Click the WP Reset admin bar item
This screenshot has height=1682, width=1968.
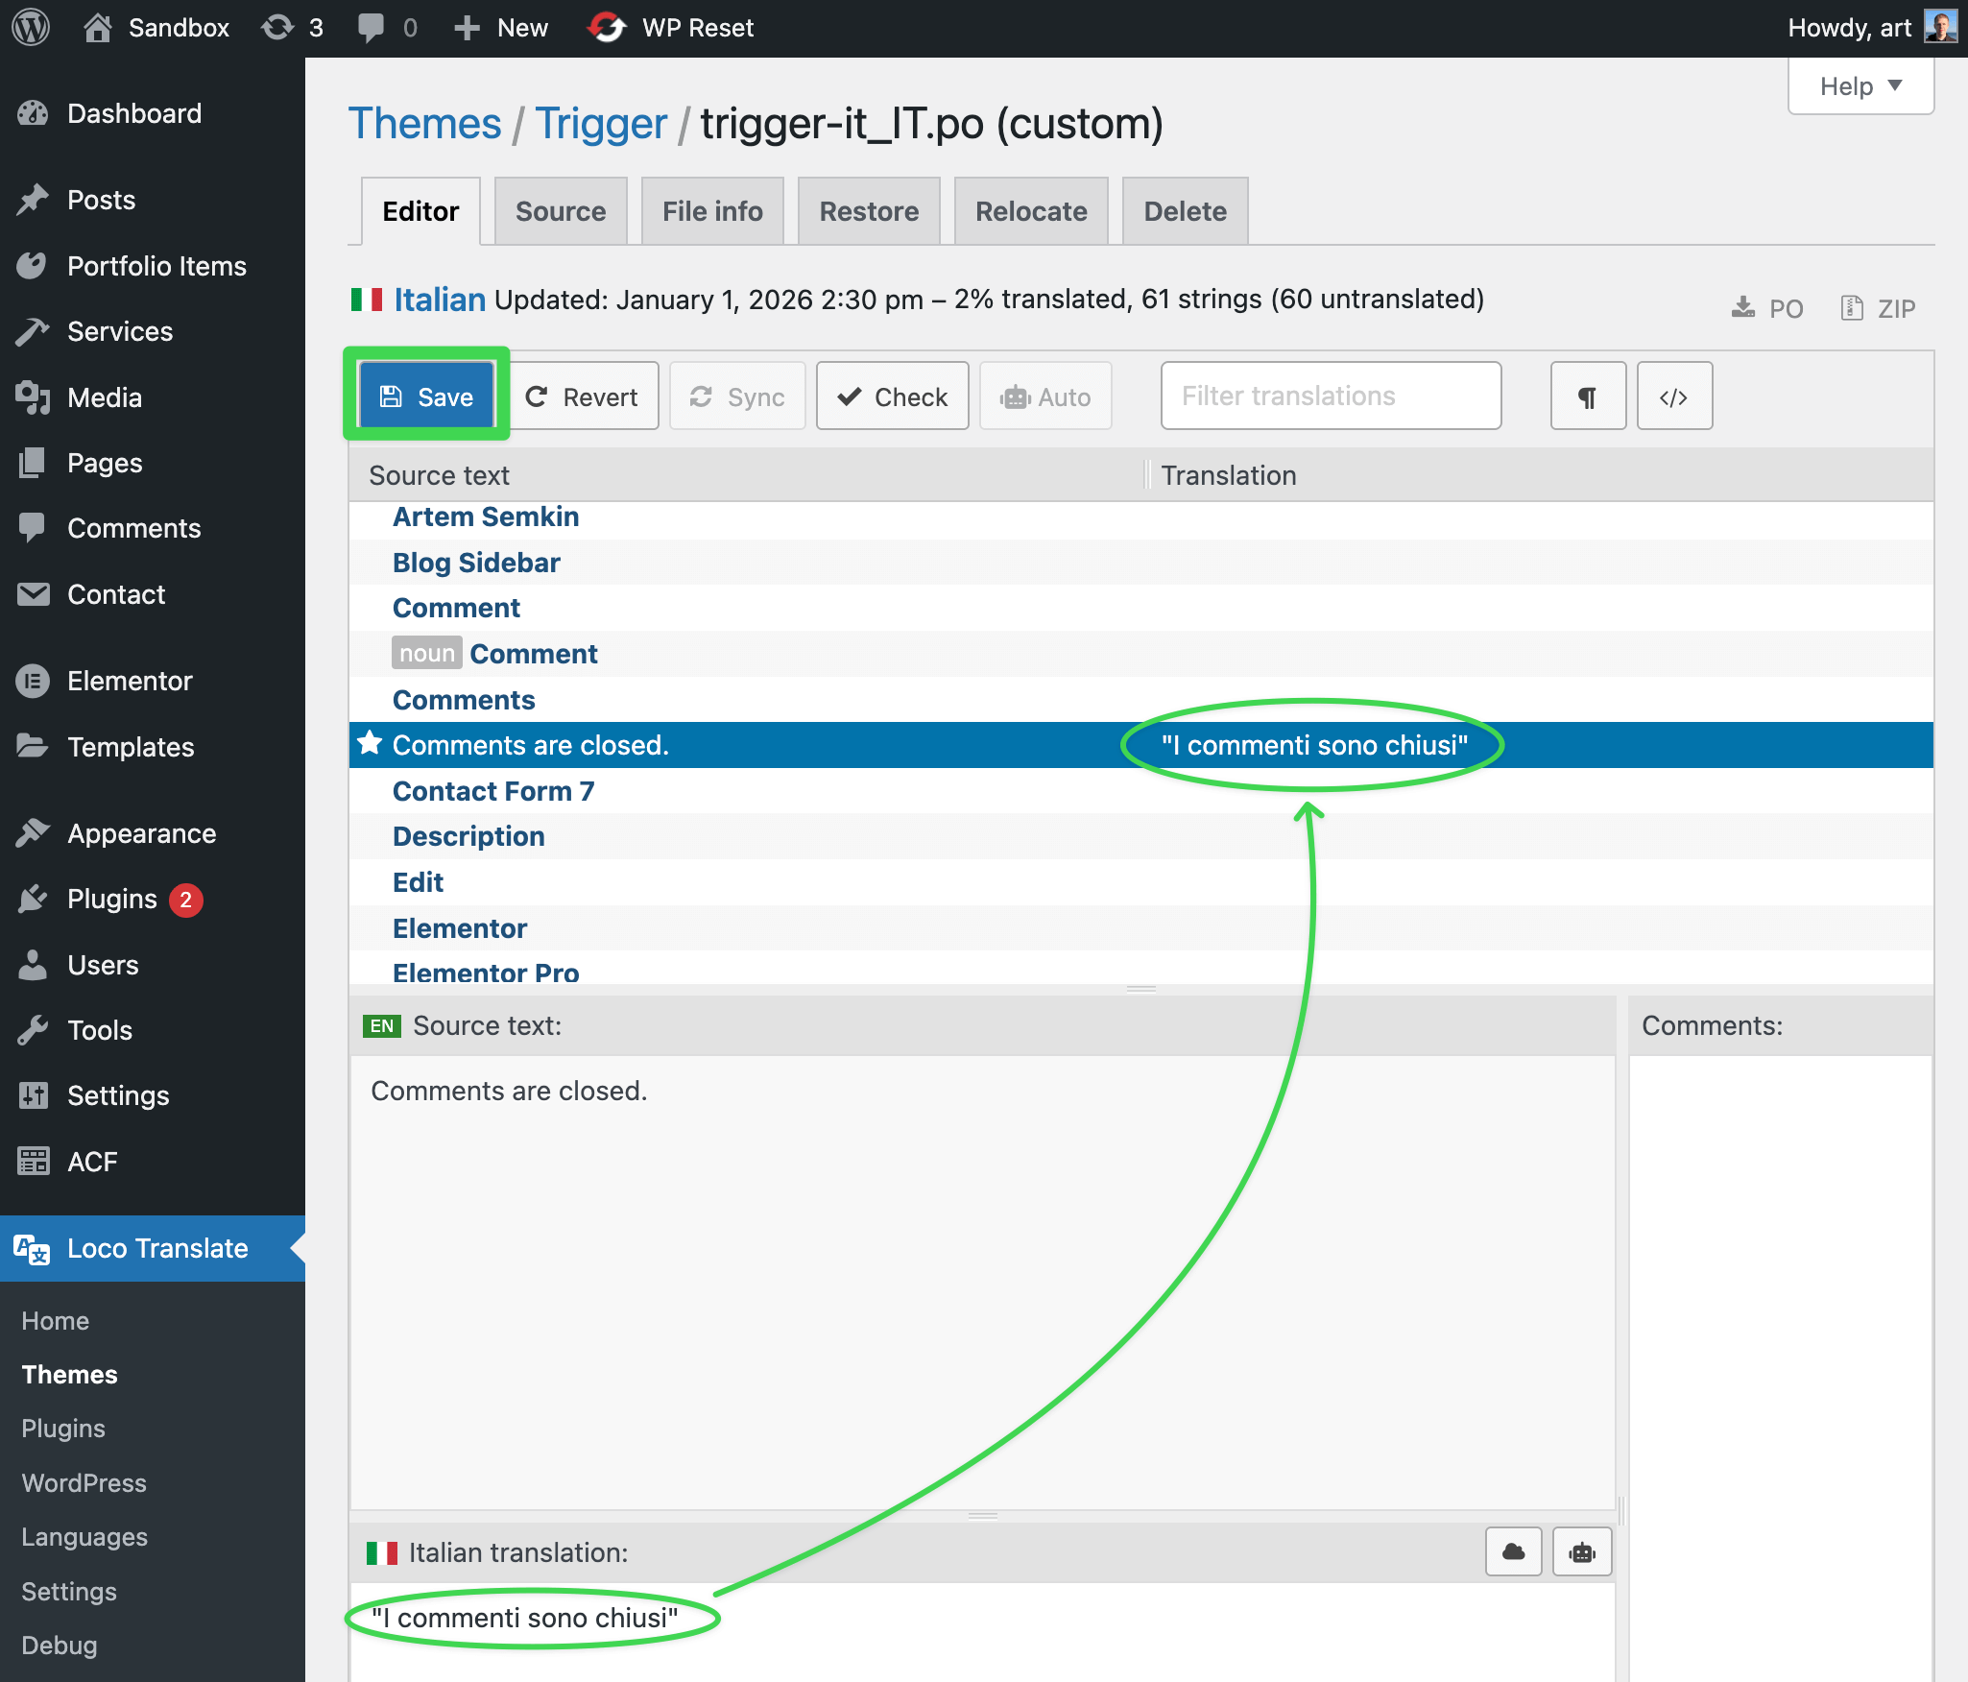pyautogui.click(x=671, y=28)
